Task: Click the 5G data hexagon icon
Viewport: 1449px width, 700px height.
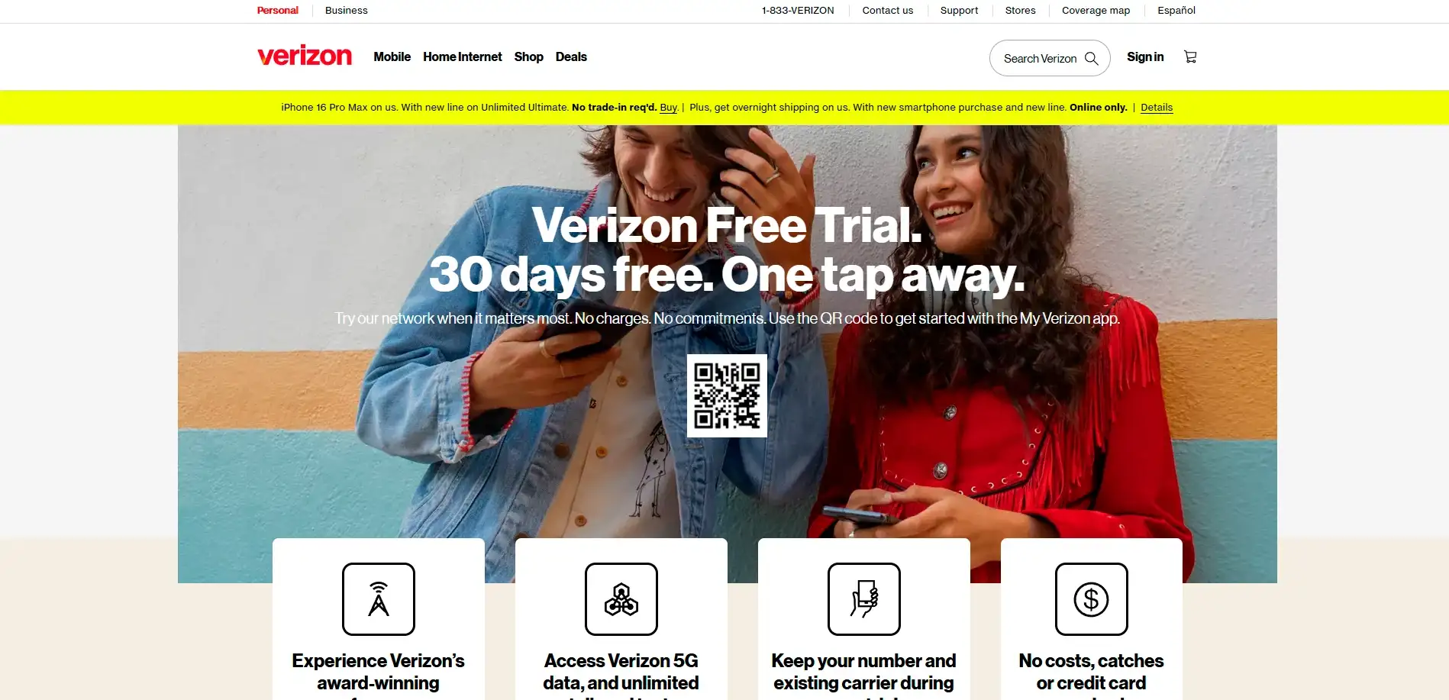Action: coord(621,599)
